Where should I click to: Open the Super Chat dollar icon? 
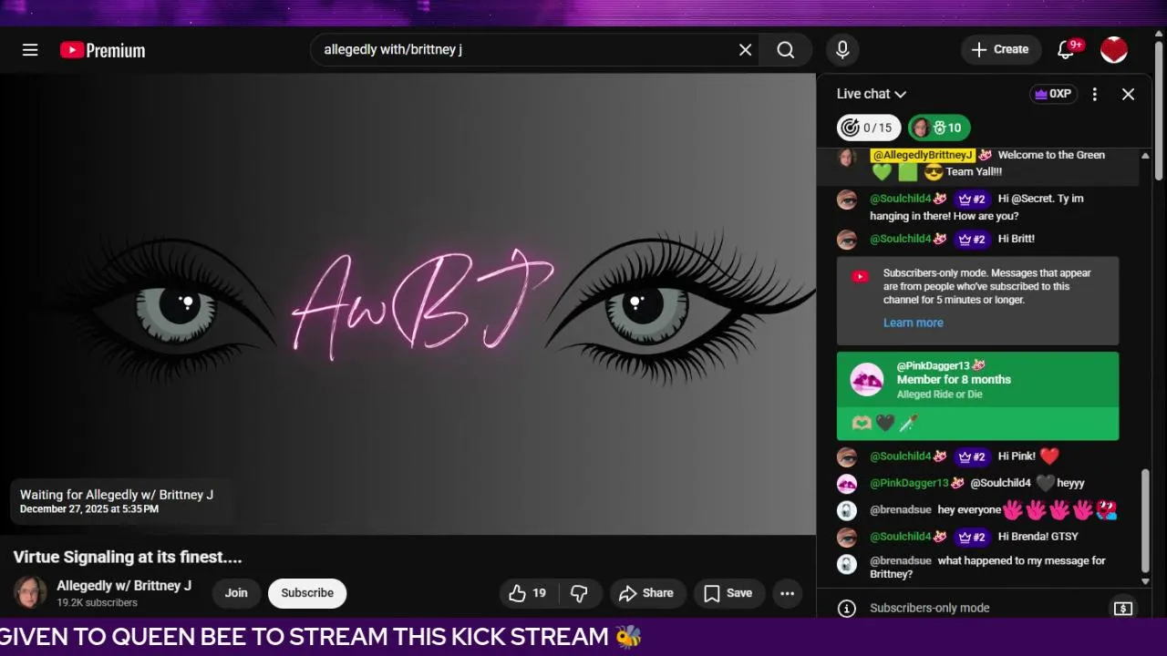tap(1123, 608)
